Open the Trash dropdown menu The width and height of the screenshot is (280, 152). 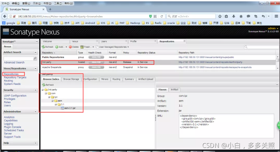point(87,47)
